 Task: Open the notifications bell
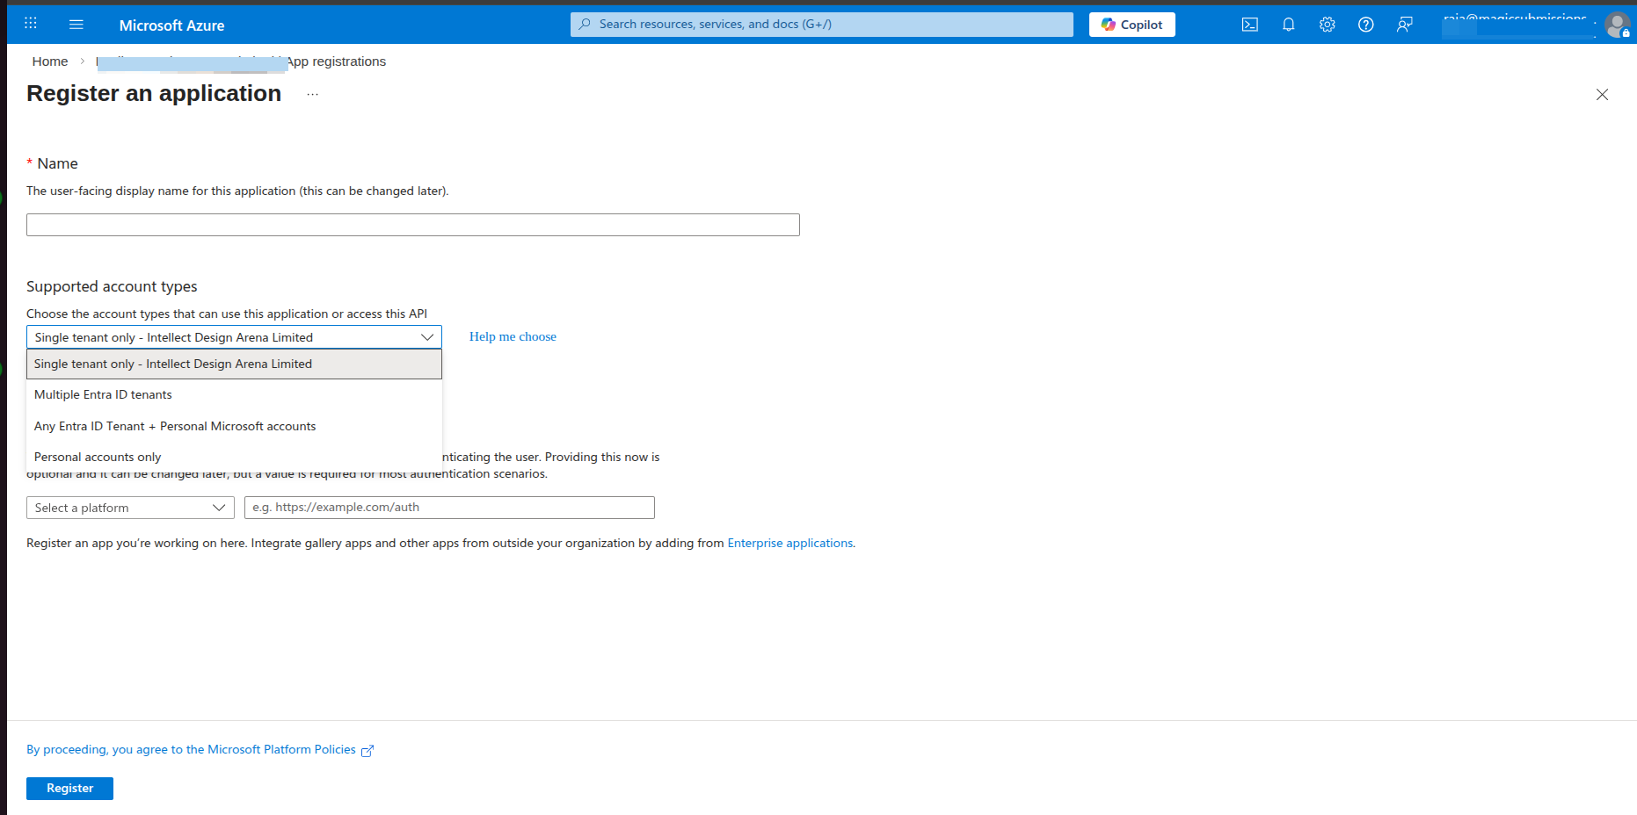(1289, 25)
